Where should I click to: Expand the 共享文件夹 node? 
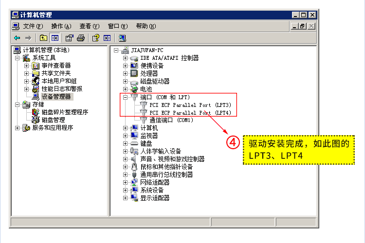pyautogui.click(x=27, y=73)
